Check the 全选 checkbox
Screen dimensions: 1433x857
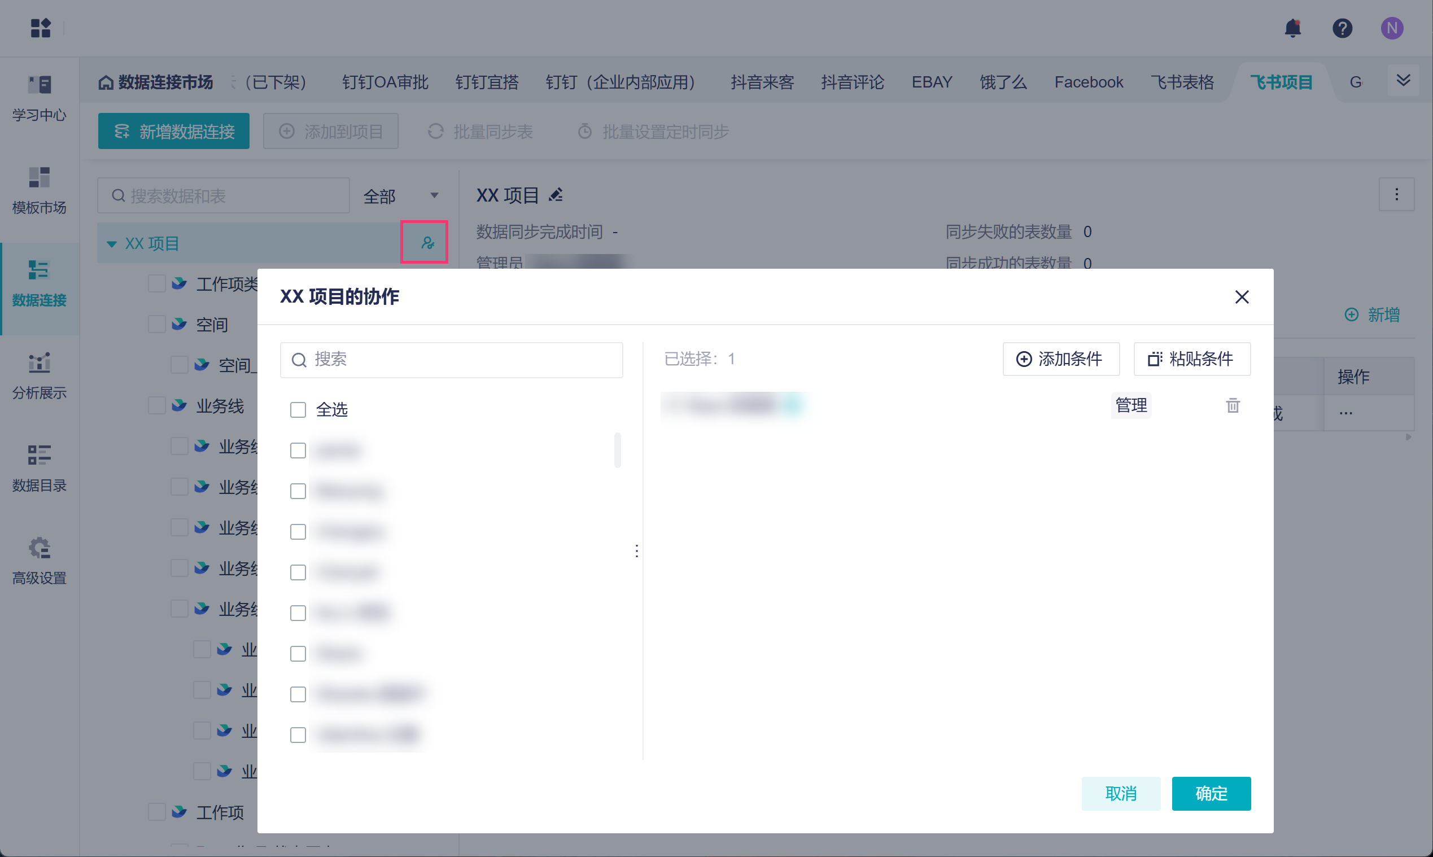point(298,410)
